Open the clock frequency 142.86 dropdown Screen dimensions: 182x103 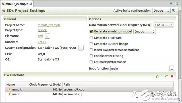coord(164,25)
